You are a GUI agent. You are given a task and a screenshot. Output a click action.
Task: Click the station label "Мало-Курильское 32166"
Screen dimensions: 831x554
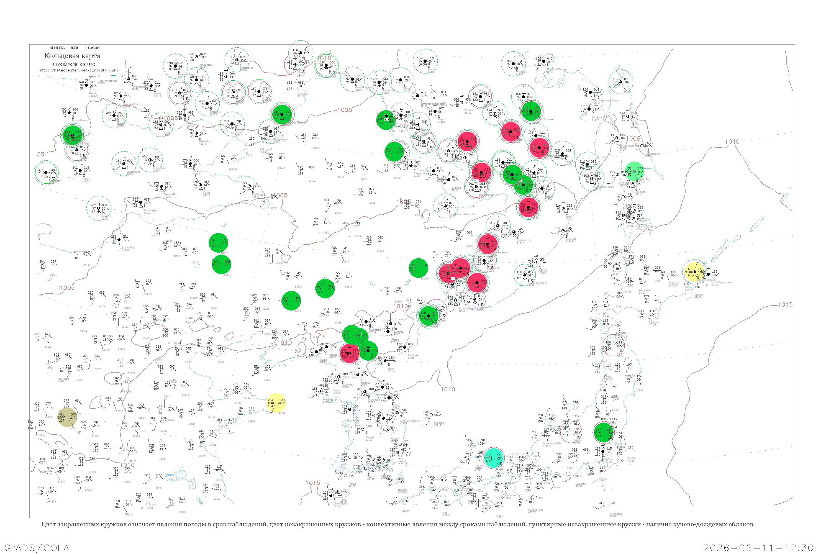tap(722, 284)
